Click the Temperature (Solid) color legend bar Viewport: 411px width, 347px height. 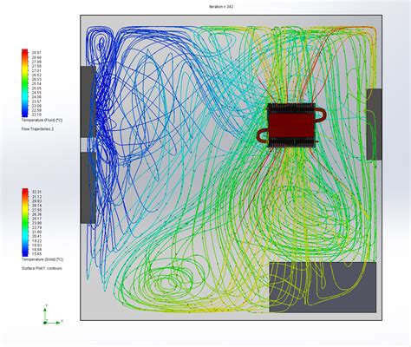(x=25, y=222)
